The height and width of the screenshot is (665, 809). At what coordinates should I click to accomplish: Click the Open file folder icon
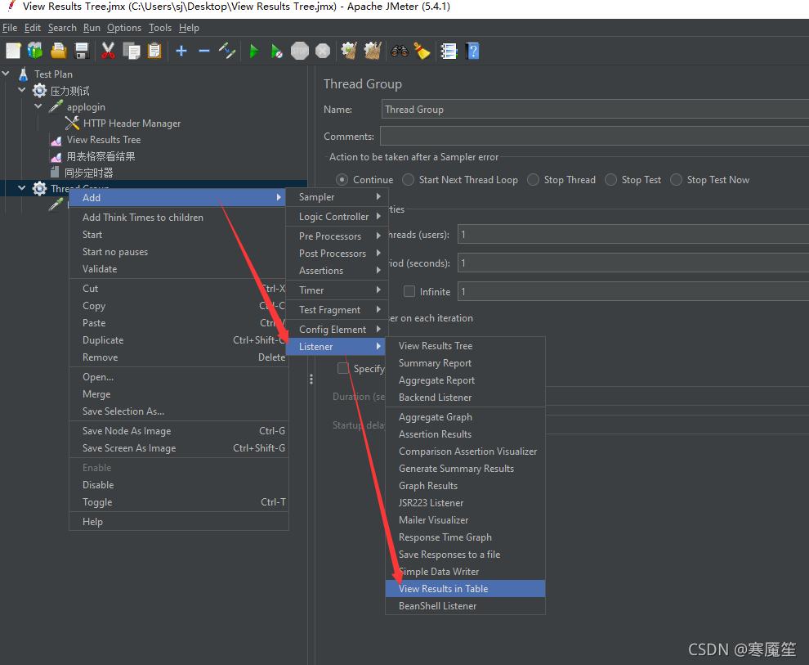pyautogui.click(x=58, y=51)
